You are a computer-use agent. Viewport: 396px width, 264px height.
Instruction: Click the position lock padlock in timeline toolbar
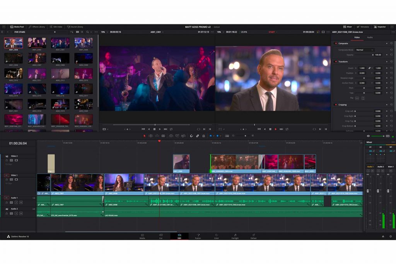click(x=203, y=136)
